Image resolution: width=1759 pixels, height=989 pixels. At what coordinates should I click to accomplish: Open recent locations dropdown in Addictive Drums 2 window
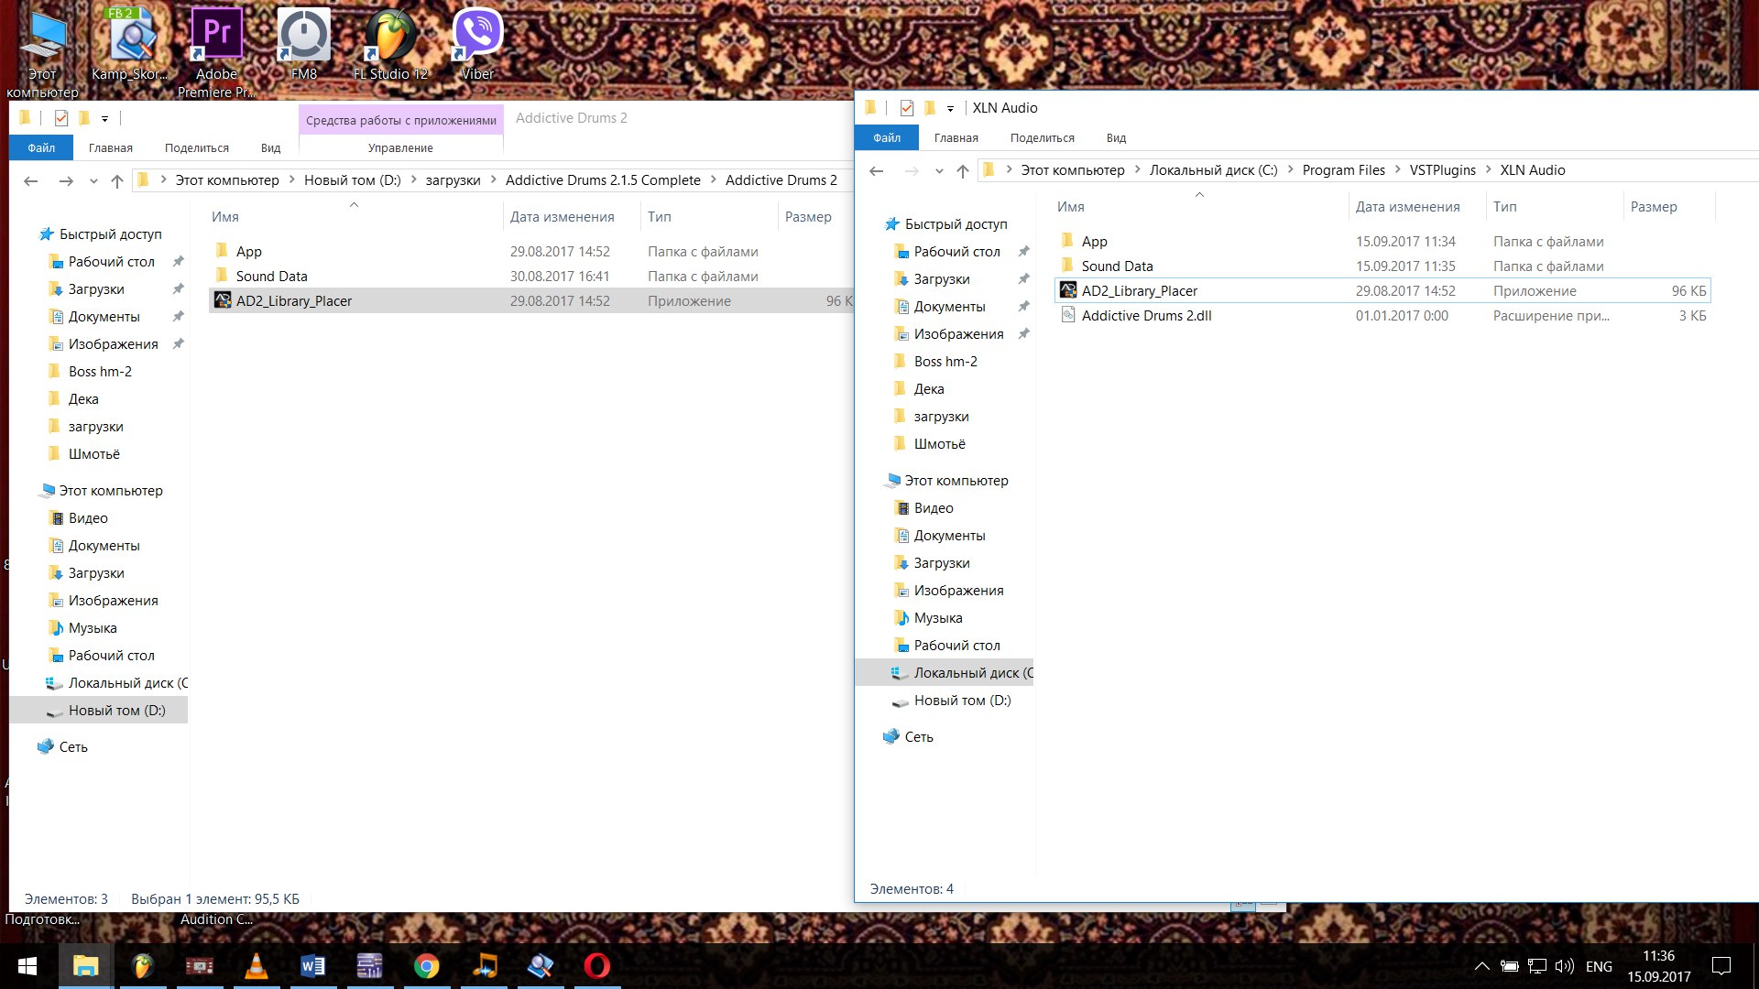[93, 181]
